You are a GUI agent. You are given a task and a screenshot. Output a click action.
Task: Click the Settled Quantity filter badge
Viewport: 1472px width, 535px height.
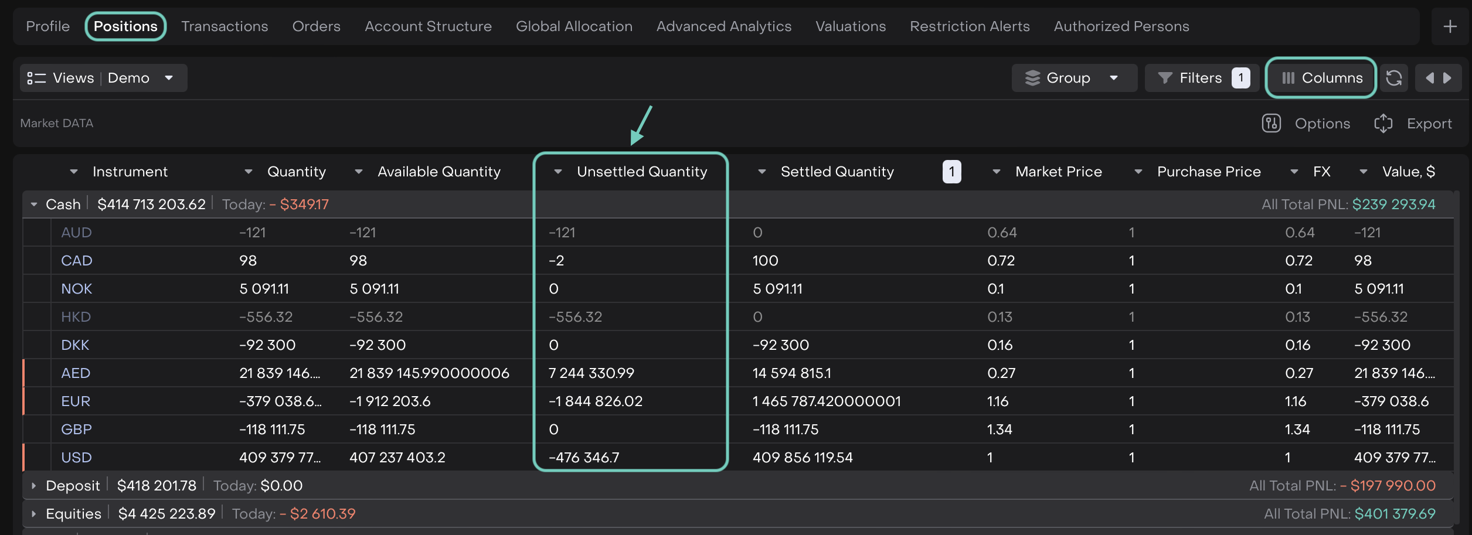pyautogui.click(x=951, y=172)
